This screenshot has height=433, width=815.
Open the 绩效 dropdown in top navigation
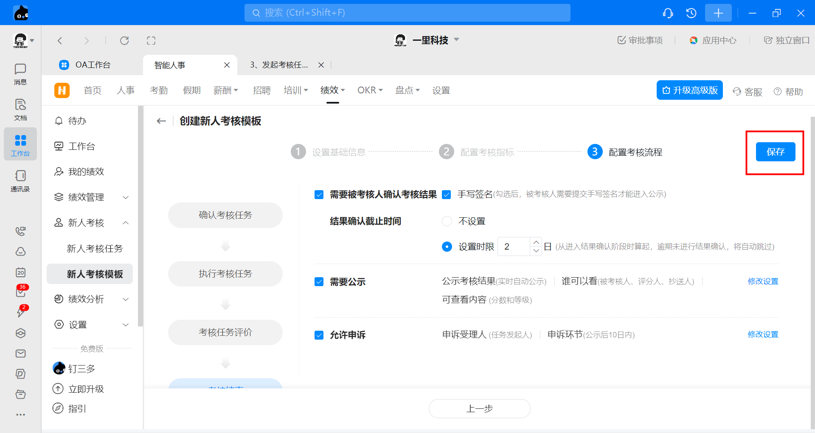click(332, 90)
